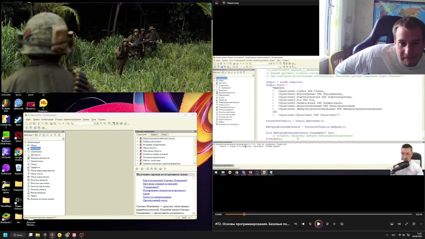
Task: Open more options in media player
Action: pos(421,224)
